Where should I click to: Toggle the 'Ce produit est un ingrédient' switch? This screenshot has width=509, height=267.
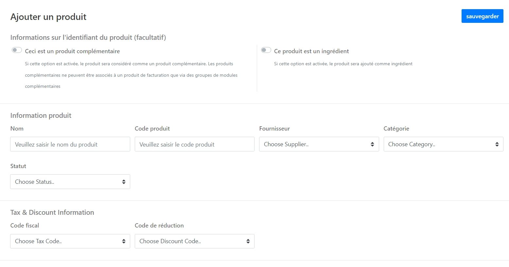[266, 50]
